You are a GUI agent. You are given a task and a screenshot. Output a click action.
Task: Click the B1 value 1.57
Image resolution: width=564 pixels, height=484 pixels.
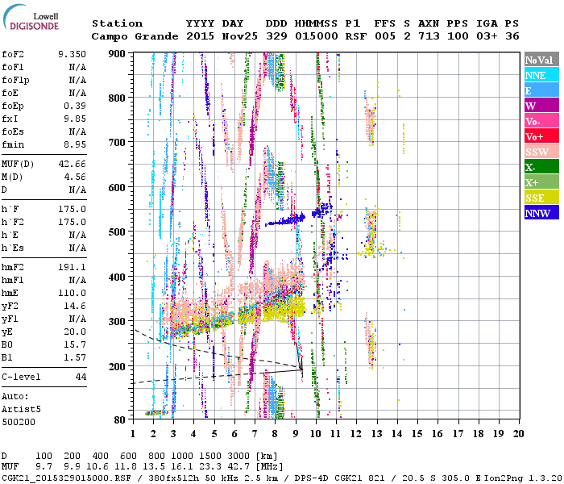pyautogui.click(x=75, y=358)
